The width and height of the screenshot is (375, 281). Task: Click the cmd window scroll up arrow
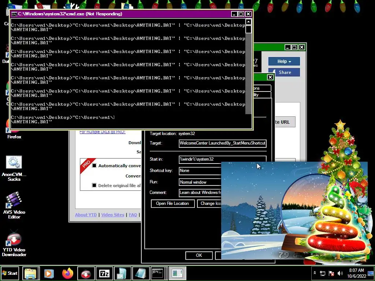coord(249,22)
